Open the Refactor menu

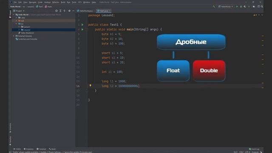point(56,2)
